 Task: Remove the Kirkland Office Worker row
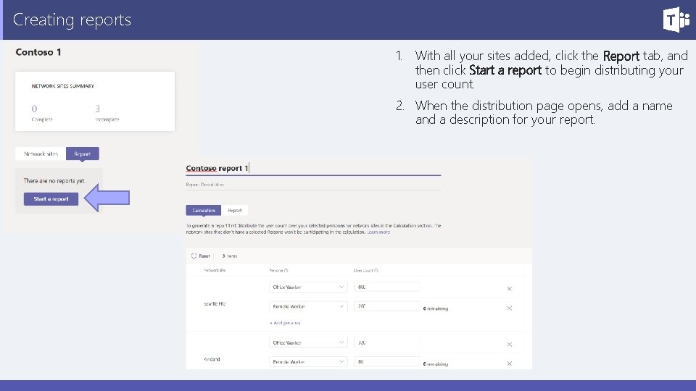pos(509,345)
